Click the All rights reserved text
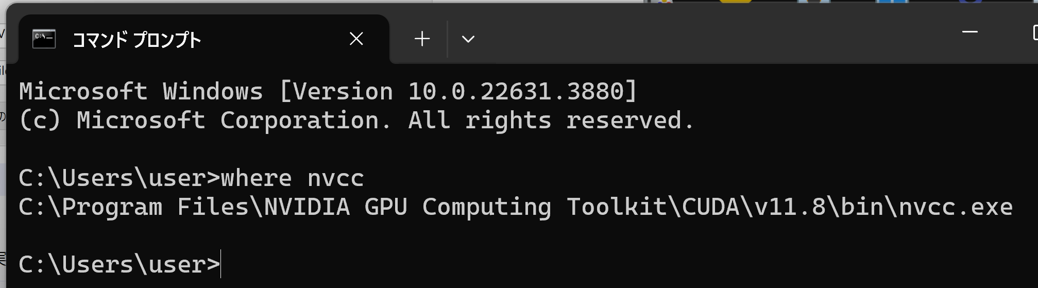The height and width of the screenshot is (288, 1038). pos(551,121)
